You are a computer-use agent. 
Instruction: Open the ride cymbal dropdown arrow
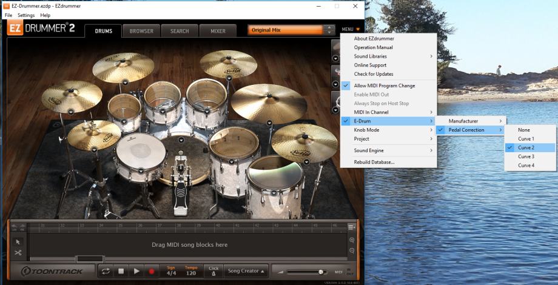click(x=269, y=122)
